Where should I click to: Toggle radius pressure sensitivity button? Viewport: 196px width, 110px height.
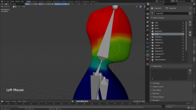pos(52,4)
